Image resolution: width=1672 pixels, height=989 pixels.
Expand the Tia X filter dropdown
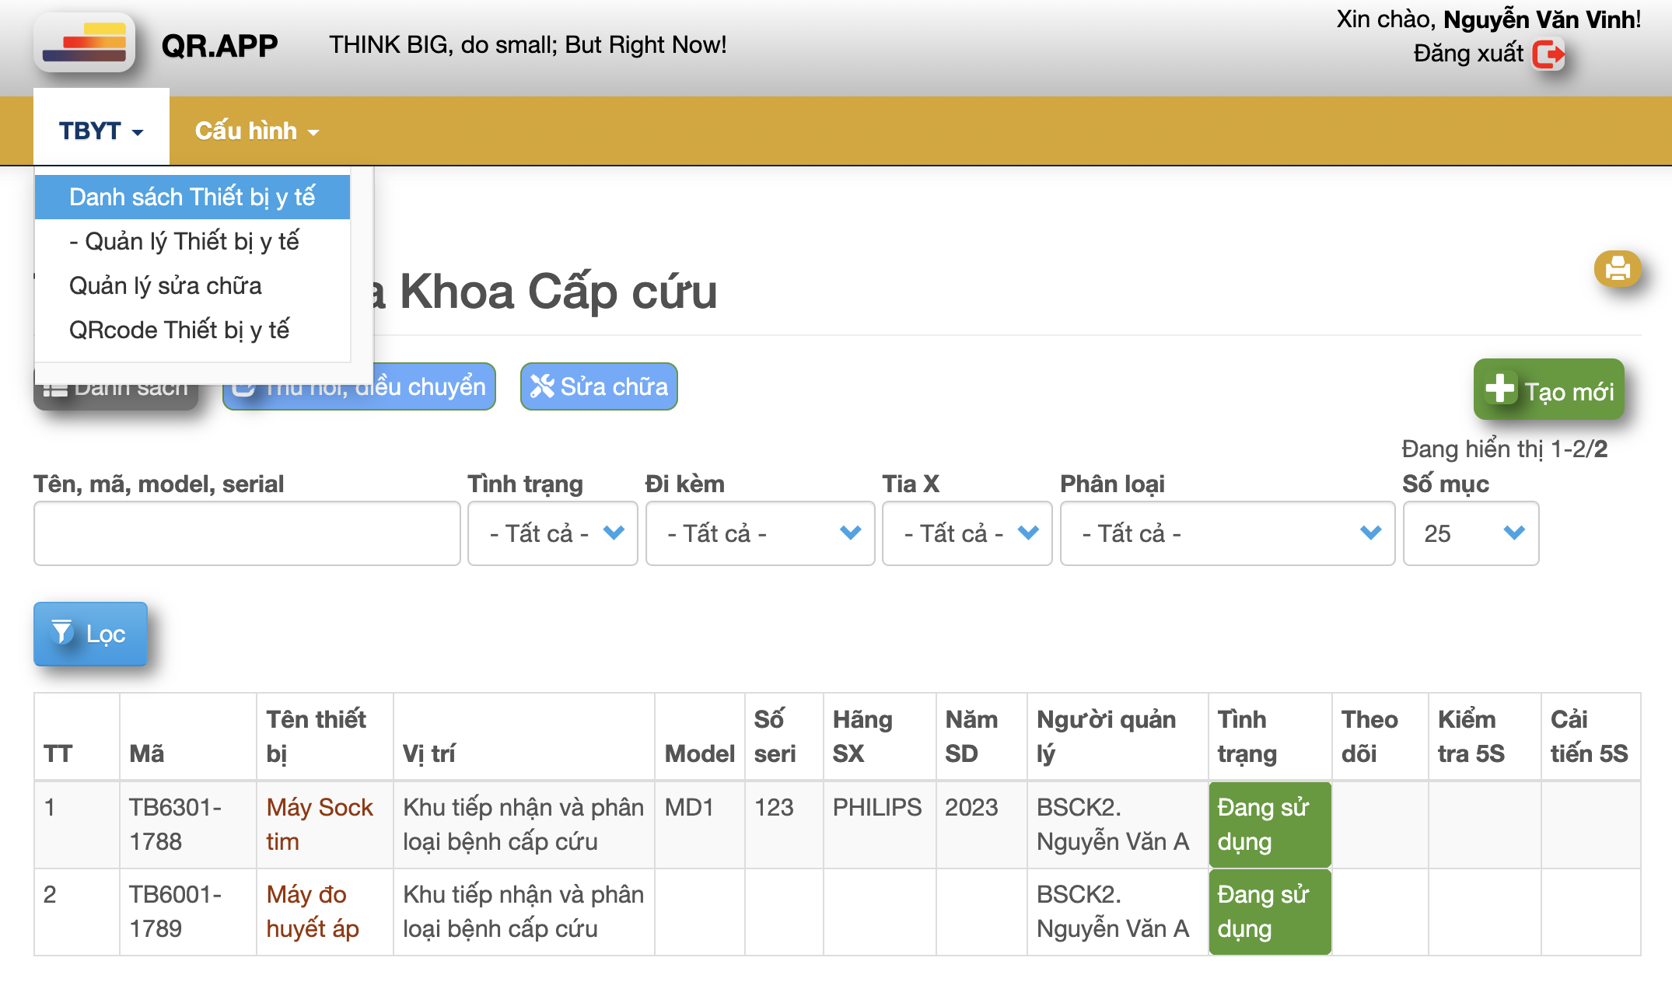coord(967,533)
